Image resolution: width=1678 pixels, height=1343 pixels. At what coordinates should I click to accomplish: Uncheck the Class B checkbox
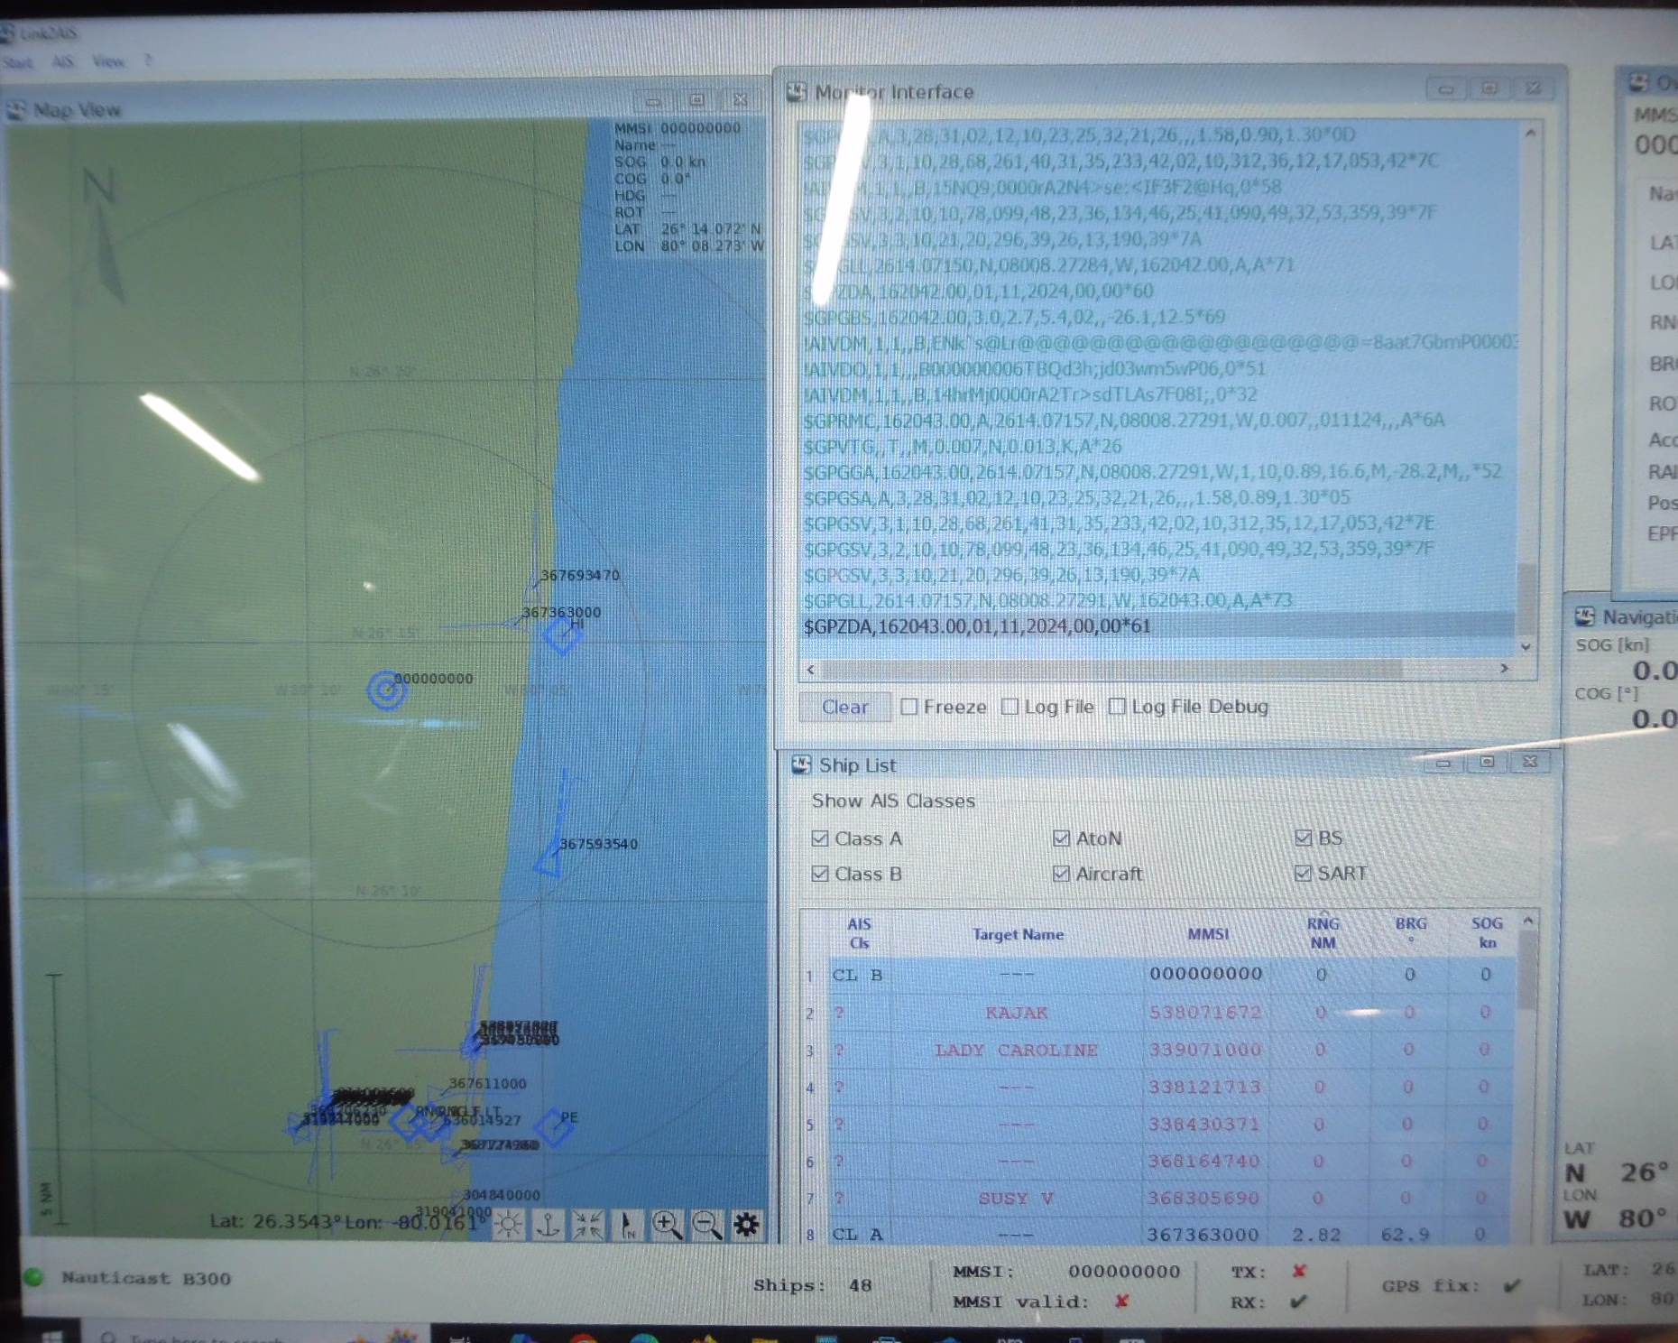(x=819, y=874)
